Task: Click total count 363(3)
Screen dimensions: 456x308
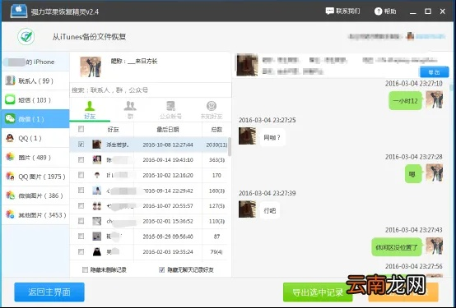Action: click(216, 160)
